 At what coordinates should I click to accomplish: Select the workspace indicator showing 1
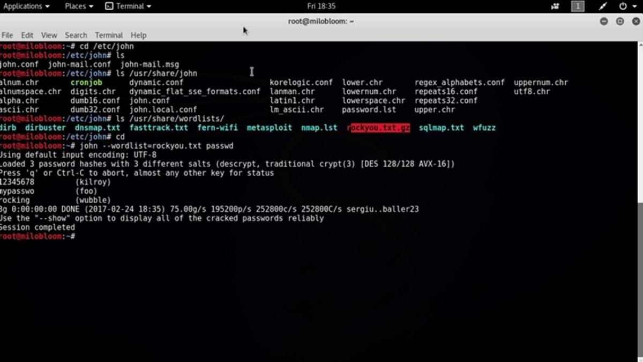(578, 6)
